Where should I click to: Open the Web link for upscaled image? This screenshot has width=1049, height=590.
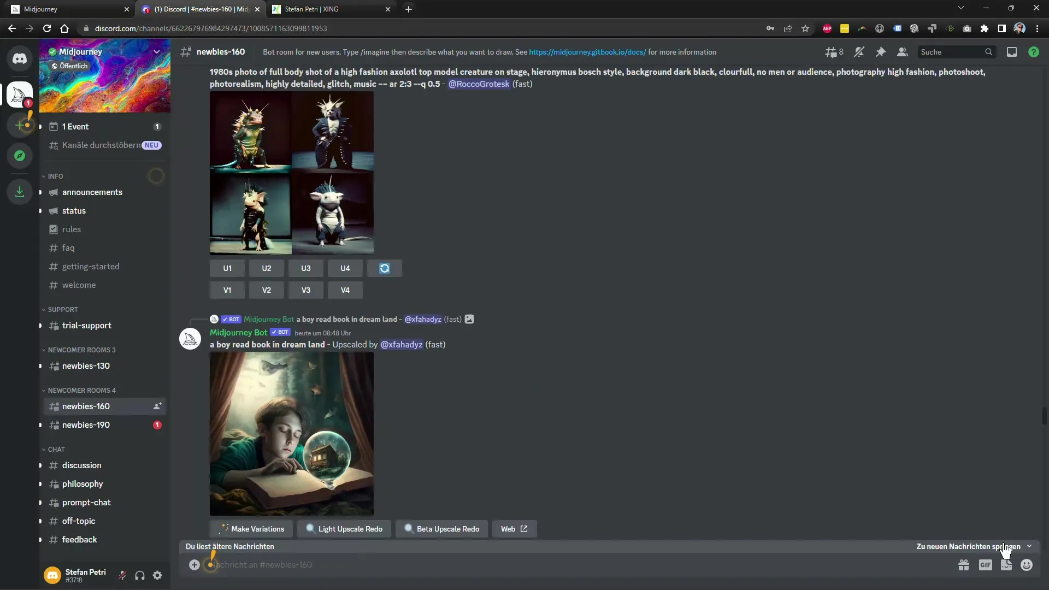pos(515,529)
